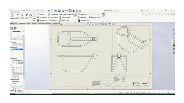This screenshot has height=103, width=184.
Task: Apply Area Hatch/Fill
Action: point(83,21)
